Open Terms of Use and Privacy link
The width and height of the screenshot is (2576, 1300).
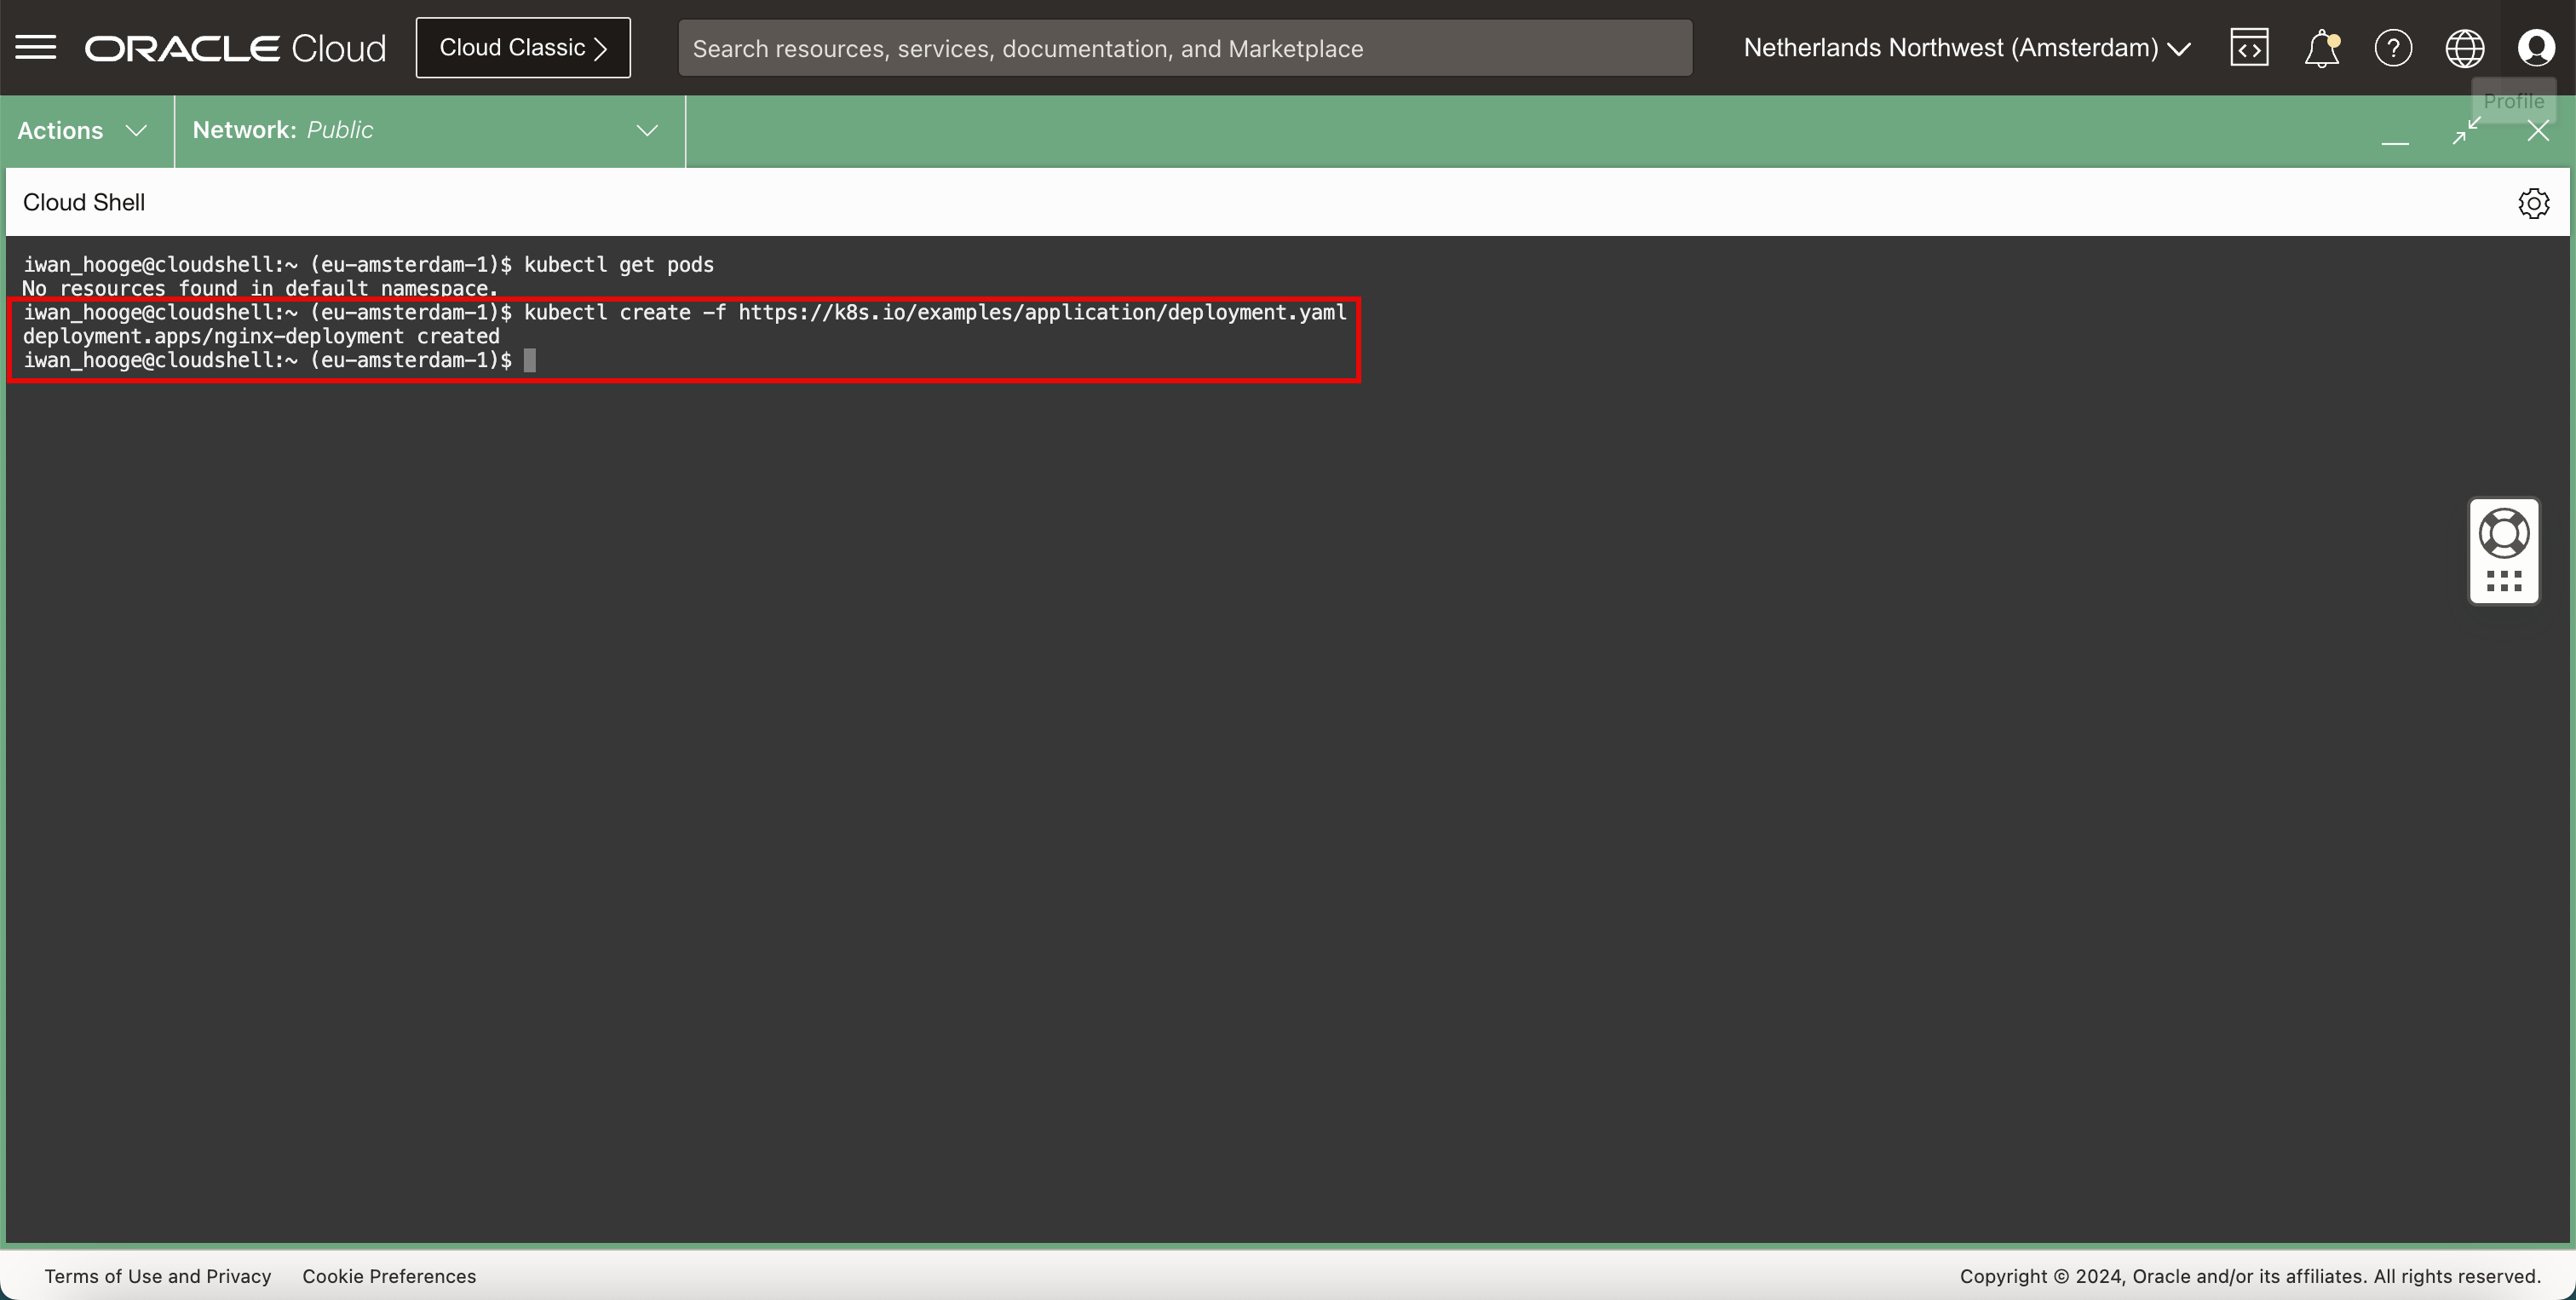point(158,1276)
